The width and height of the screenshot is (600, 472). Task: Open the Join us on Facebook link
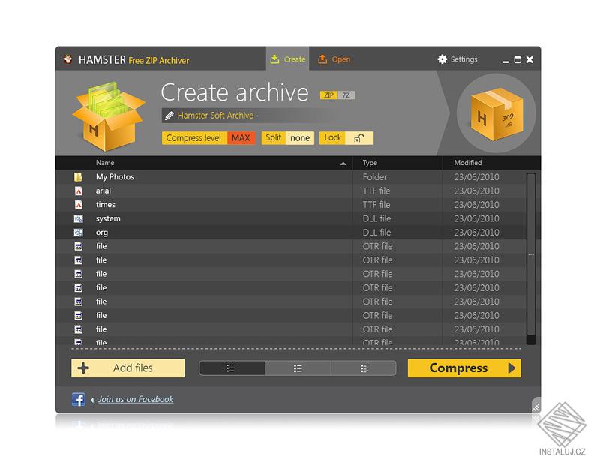(136, 399)
